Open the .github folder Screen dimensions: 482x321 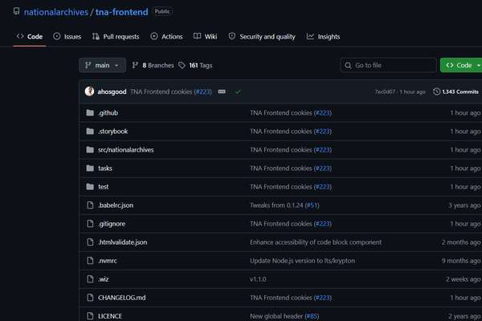[108, 112]
